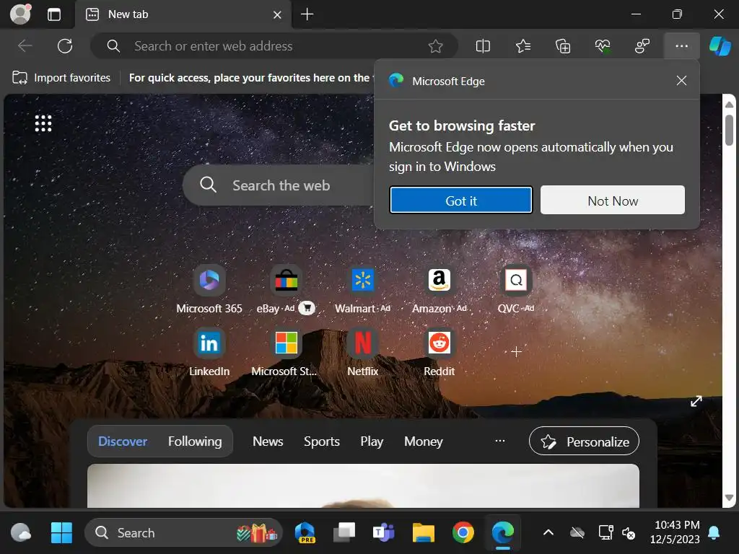Switch to the News tab

(x=268, y=441)
